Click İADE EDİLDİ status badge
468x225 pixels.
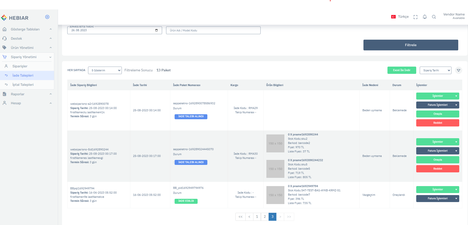(x=186, y=201)
